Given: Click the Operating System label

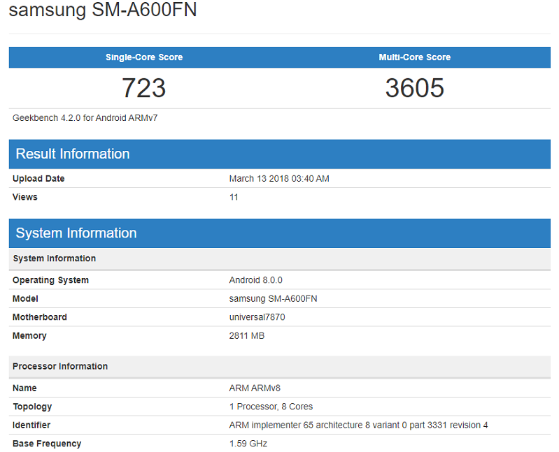Looking at the screenshot, I should 50,280.
